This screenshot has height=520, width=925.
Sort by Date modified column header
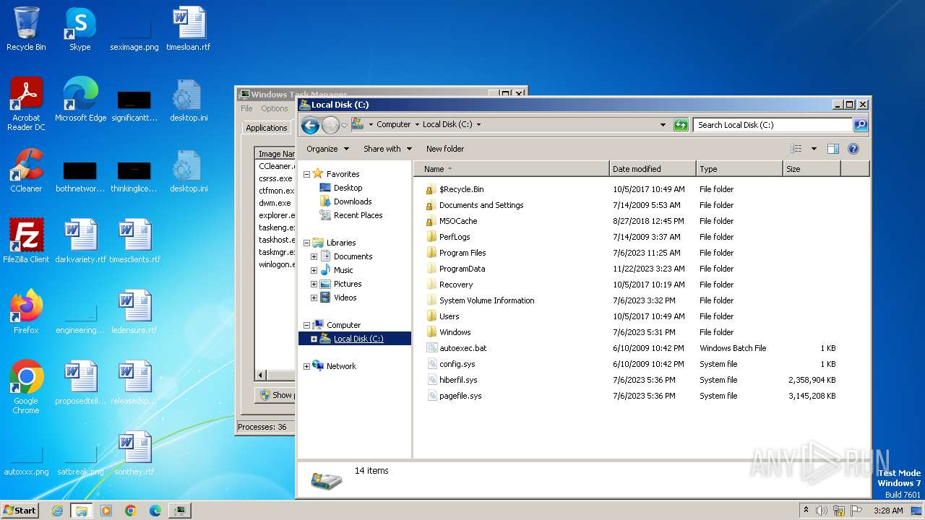(653, 169)
